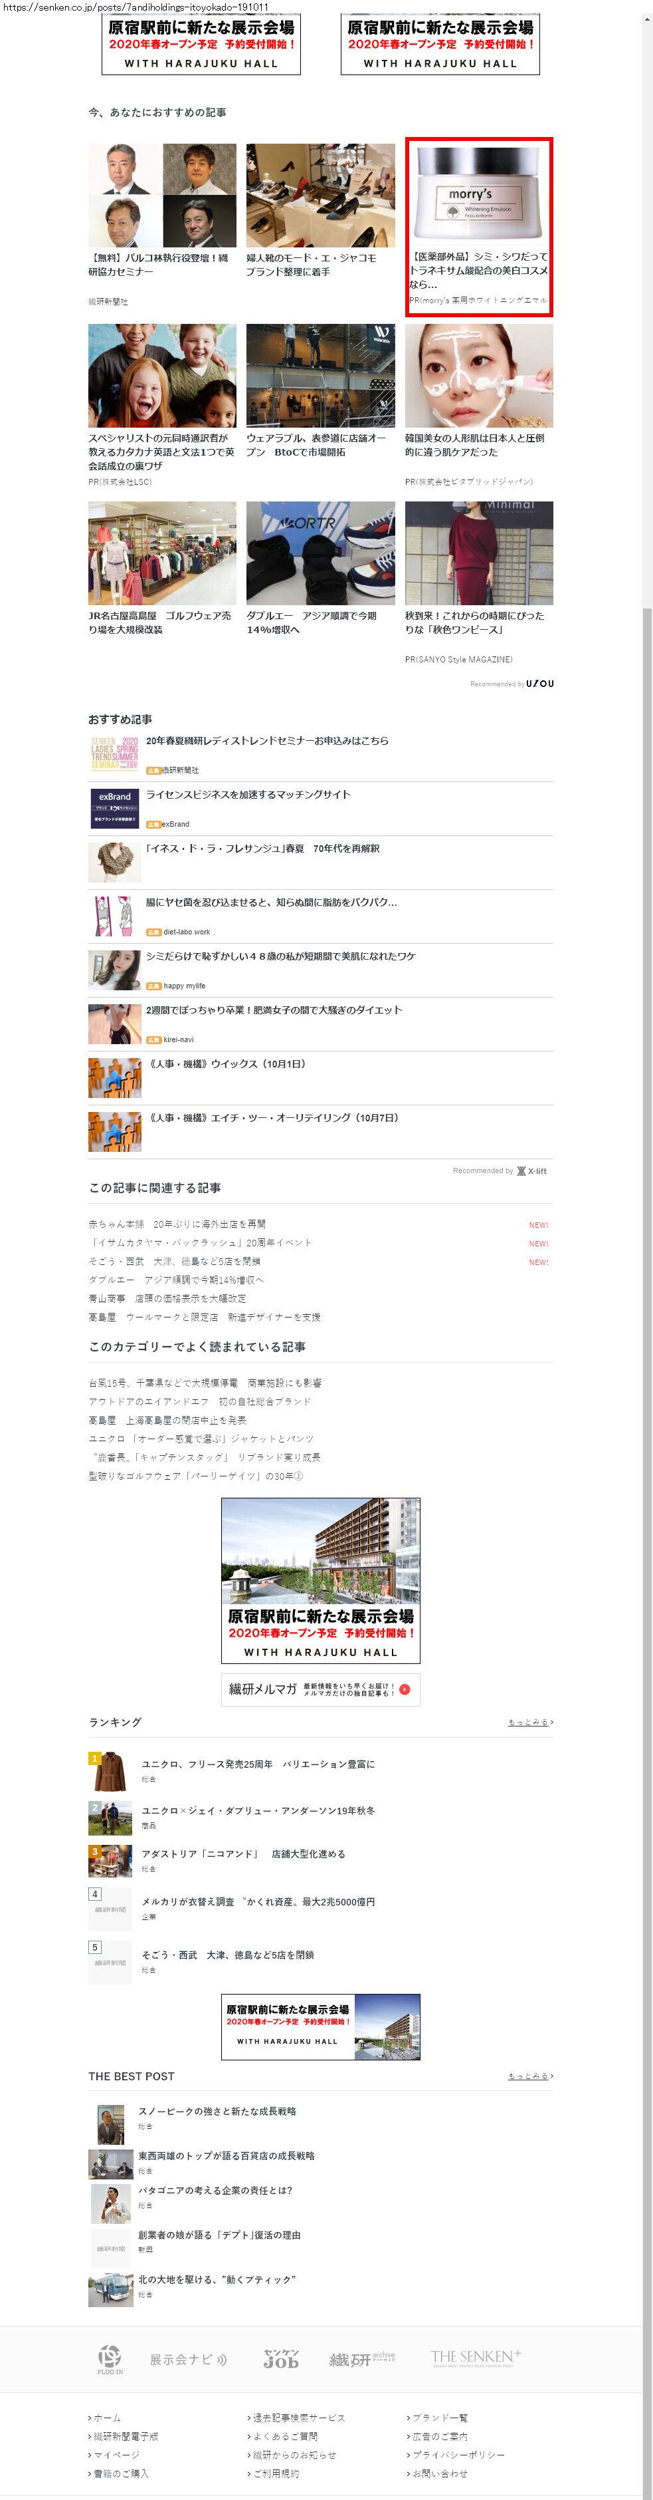
Task: Open 鹿番長「キャプテンスタッグ」article link
Action: pyautogui.click(x=205, y=1458)
